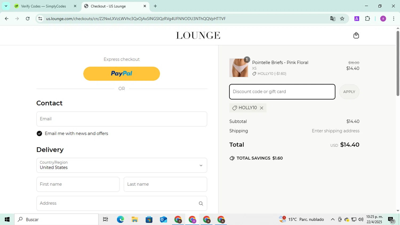Click the Address input field
Image resolution: width=400 pixels, height=225 pixels.
tap(122, 203)
